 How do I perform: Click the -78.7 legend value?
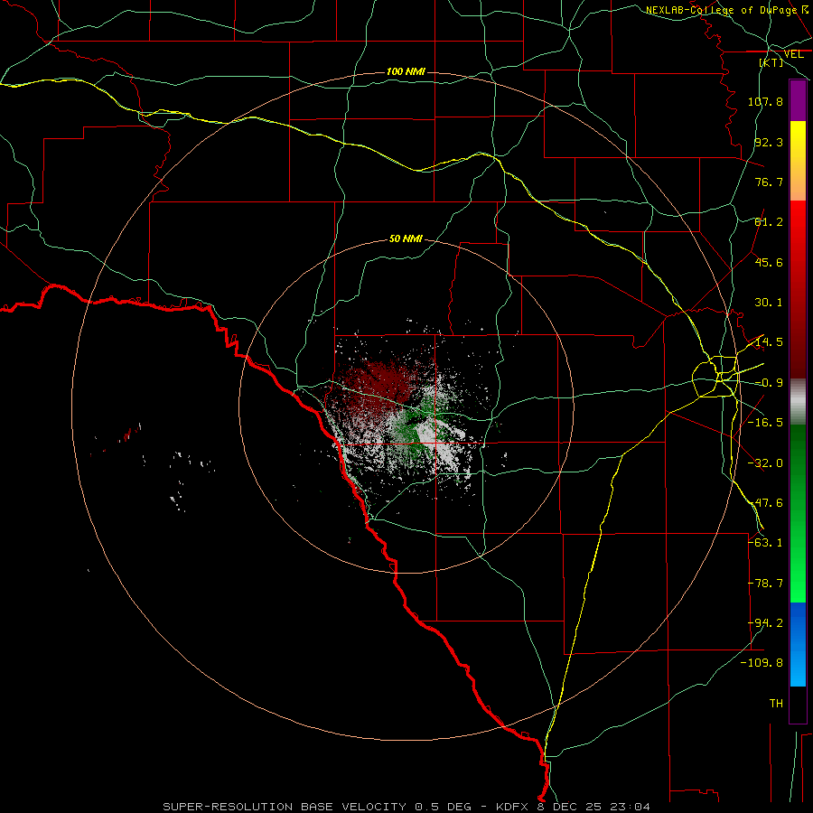(765, 584)
